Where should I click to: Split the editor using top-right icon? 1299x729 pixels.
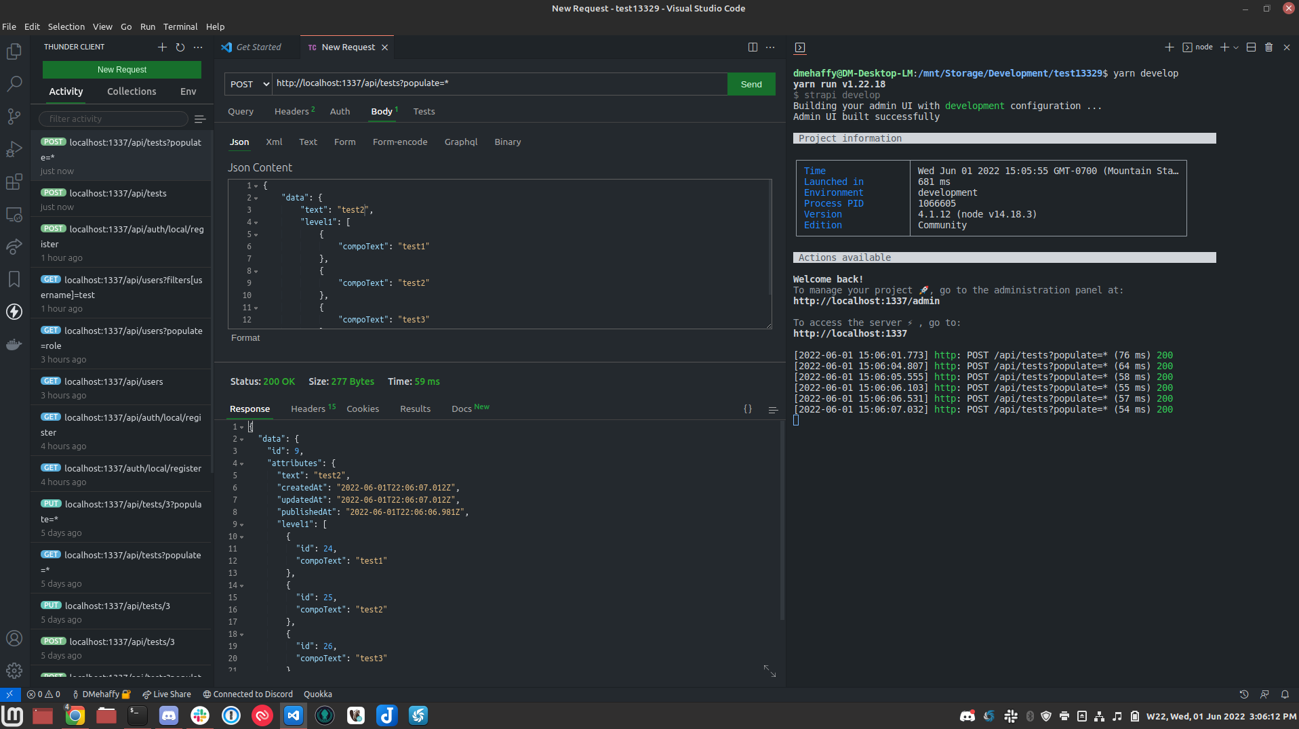[x=753, y=47]
